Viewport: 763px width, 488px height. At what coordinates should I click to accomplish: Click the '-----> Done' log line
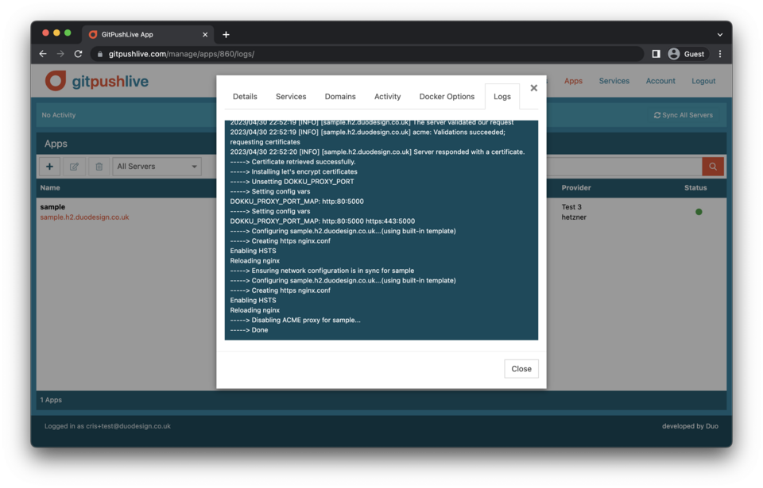pyautogui.click(x=249, y=330)
